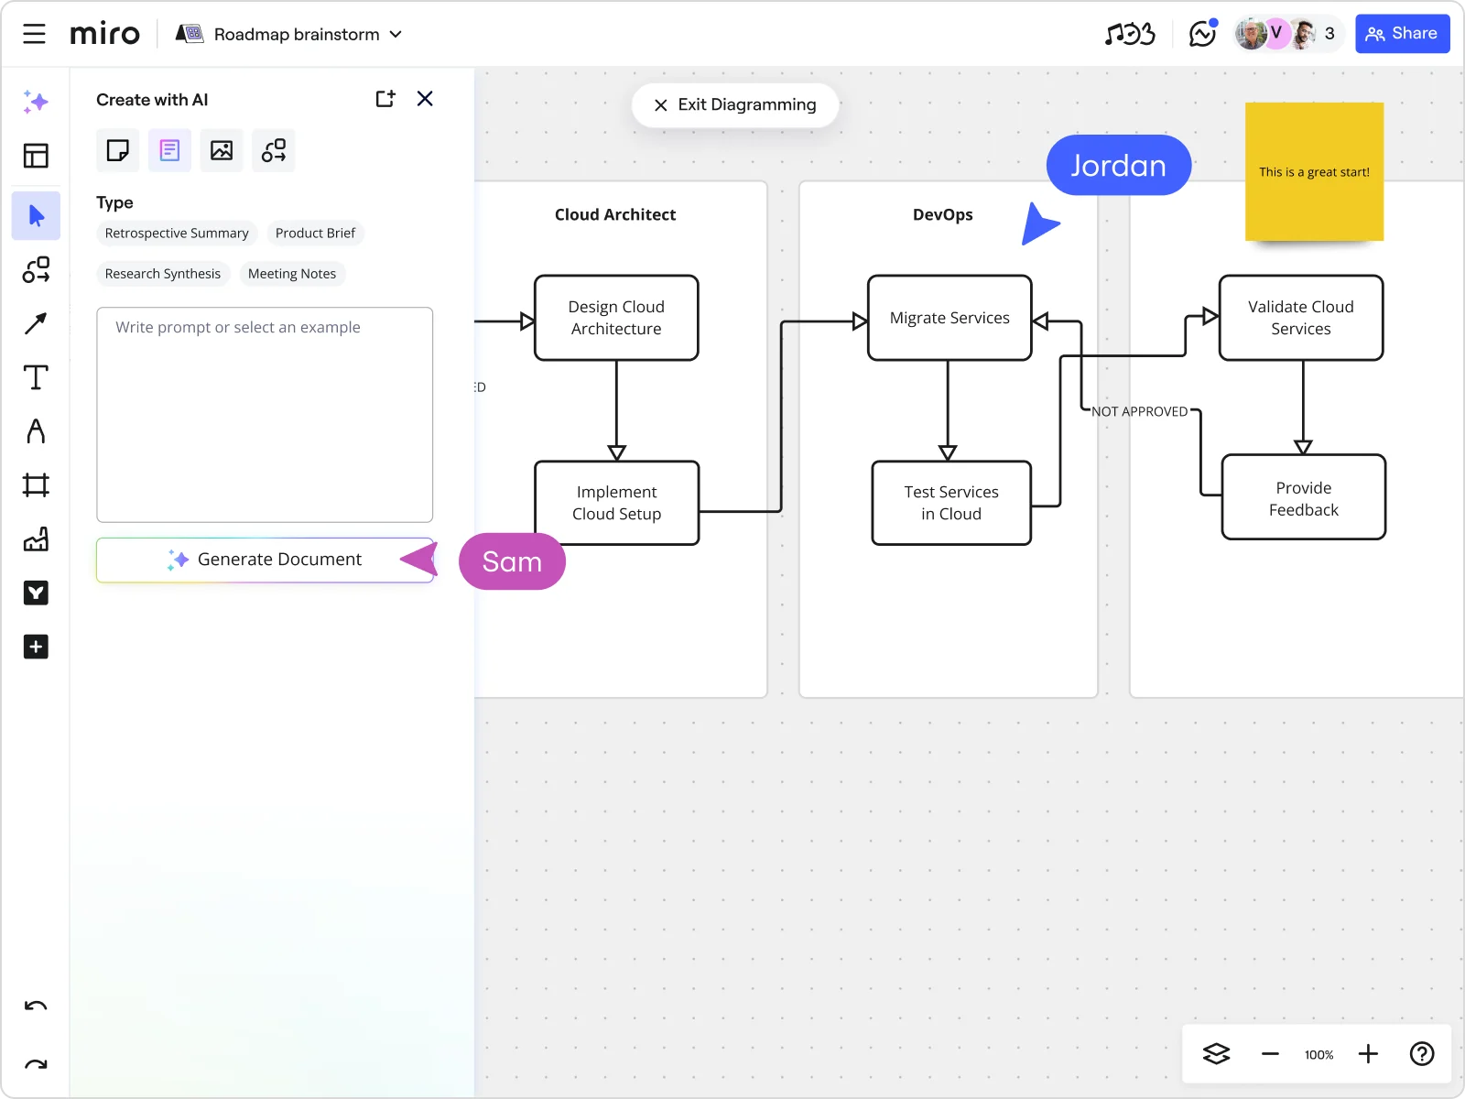1465x1099 pixels.
Task: Open the layers icon in zoom bar
Action: click(x=1216, y=1054)
